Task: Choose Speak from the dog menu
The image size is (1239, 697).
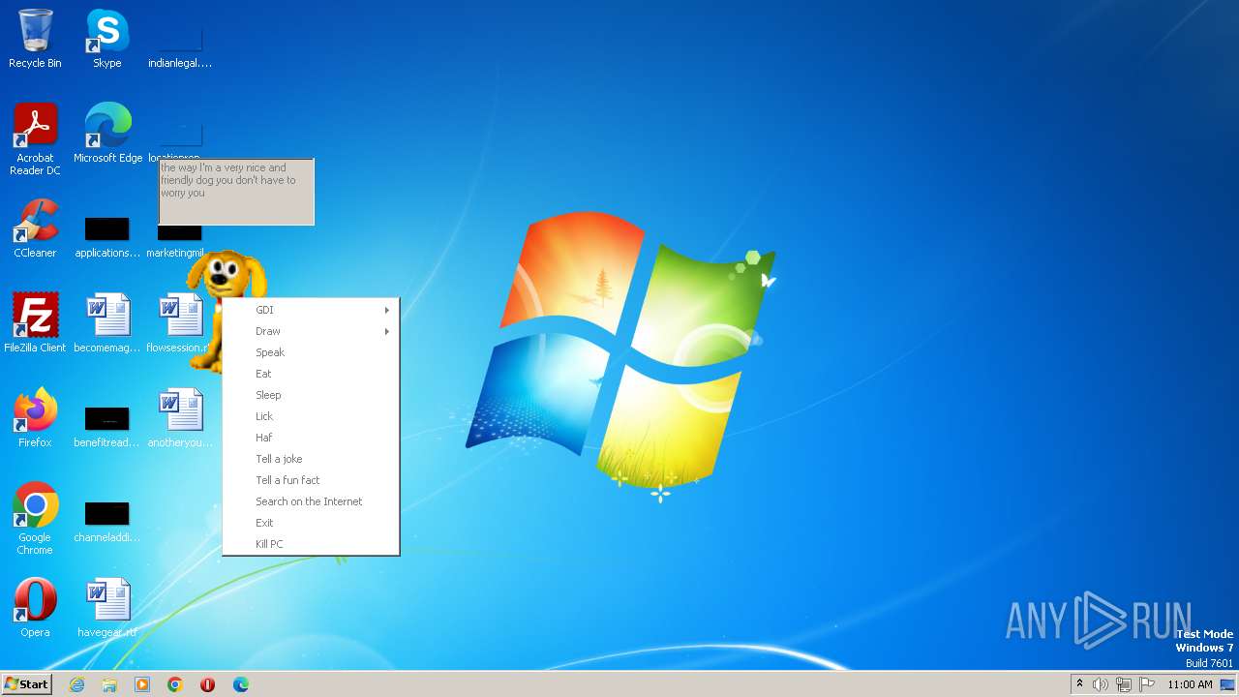Action: pos(311,352)
